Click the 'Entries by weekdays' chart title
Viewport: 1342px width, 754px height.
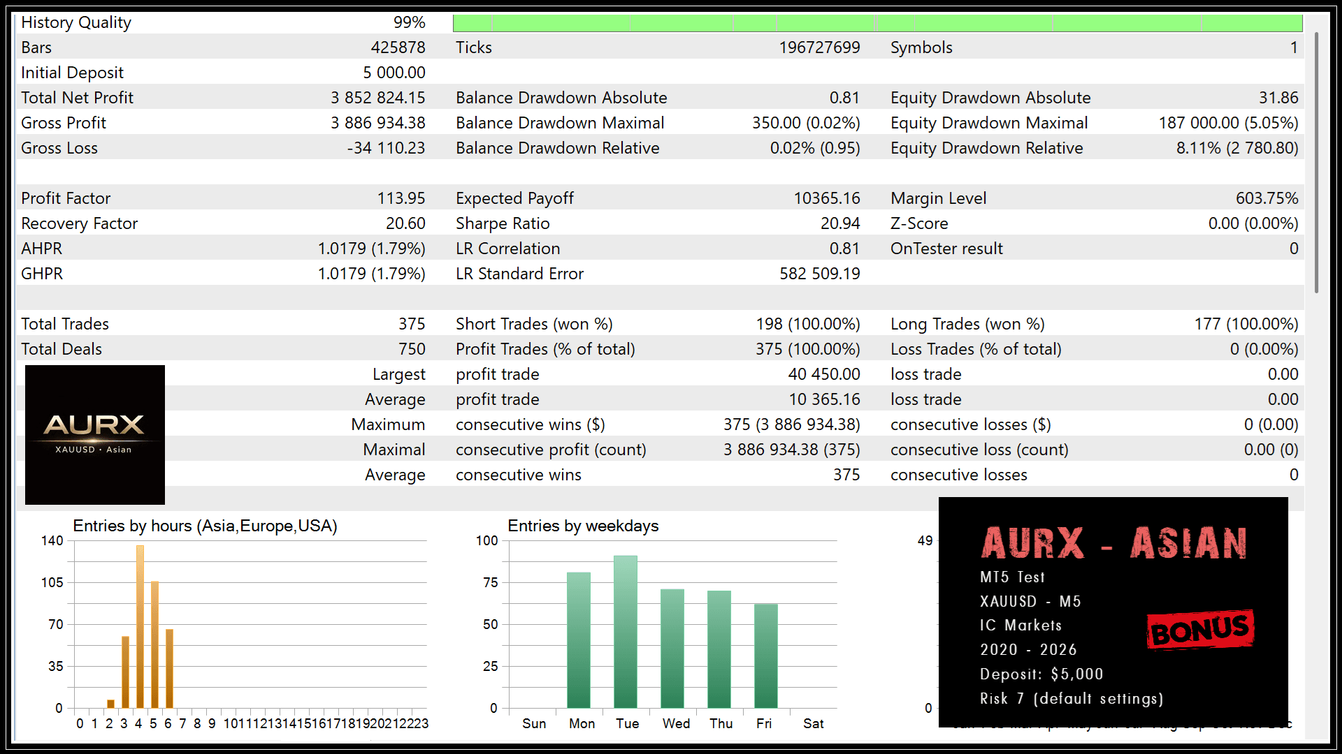coord(583,526)
